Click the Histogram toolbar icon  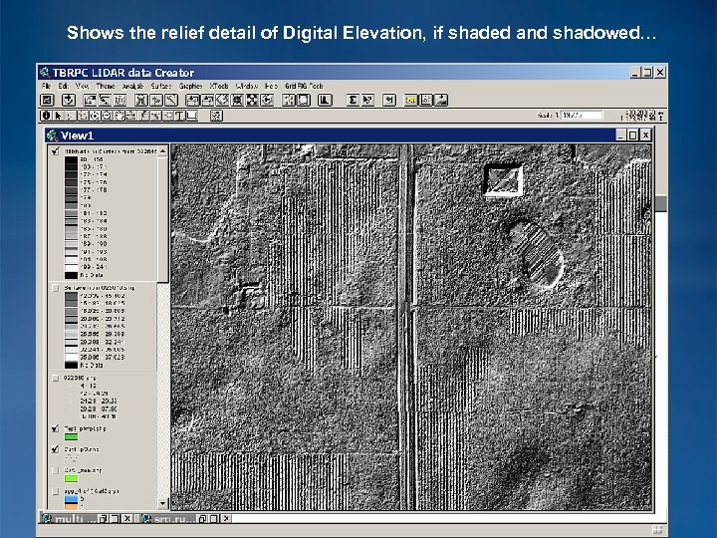click(x=325, y=100)
